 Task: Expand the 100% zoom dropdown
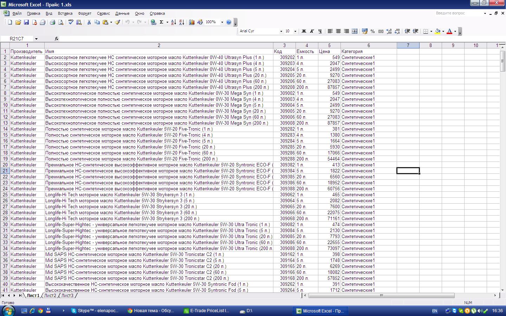pos(222,22)
